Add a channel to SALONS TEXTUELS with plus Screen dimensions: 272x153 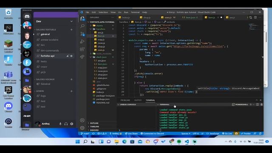coord(71,30)
